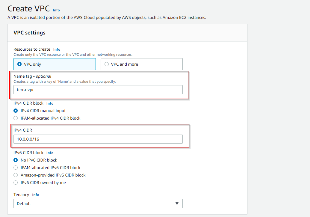
Task: Click the Create VPC page title
Action: [x=29, y=9]
